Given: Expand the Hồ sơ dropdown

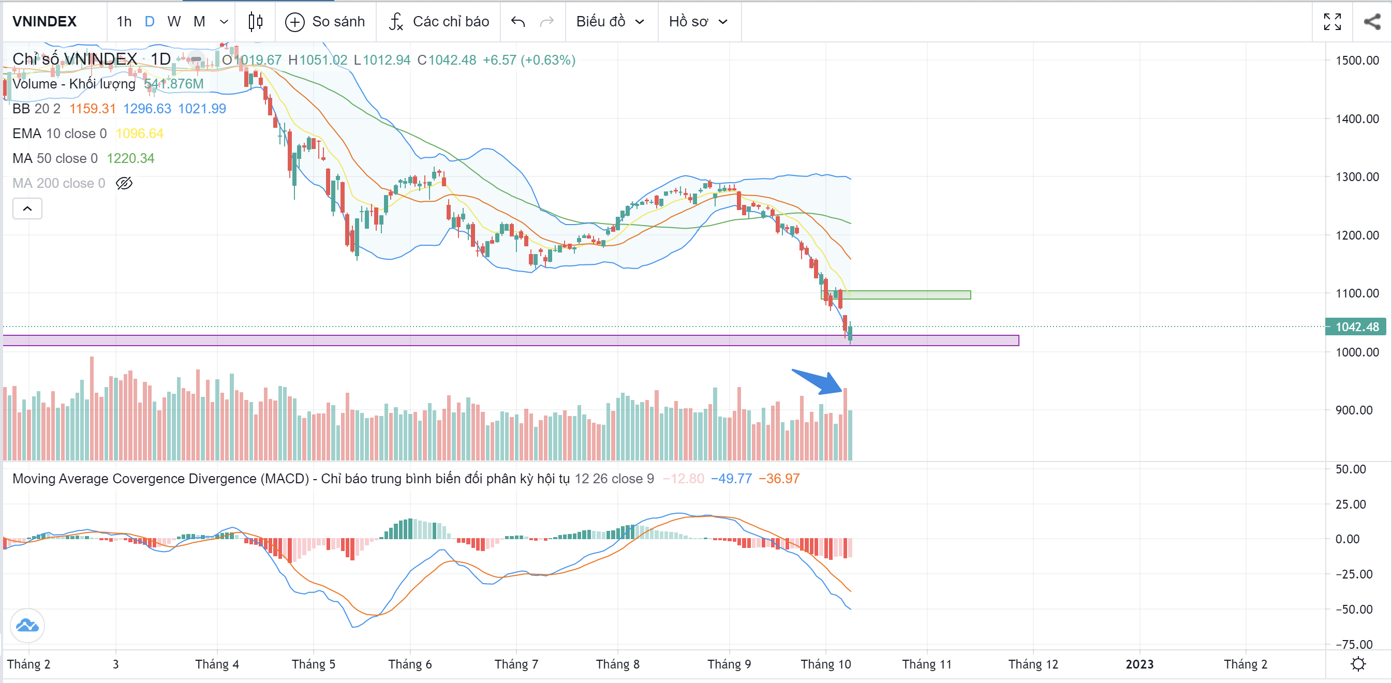Looking at the screenshot, I should click(698, 22).
